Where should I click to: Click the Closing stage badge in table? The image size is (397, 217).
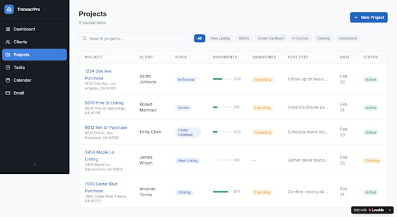point(184,192)
